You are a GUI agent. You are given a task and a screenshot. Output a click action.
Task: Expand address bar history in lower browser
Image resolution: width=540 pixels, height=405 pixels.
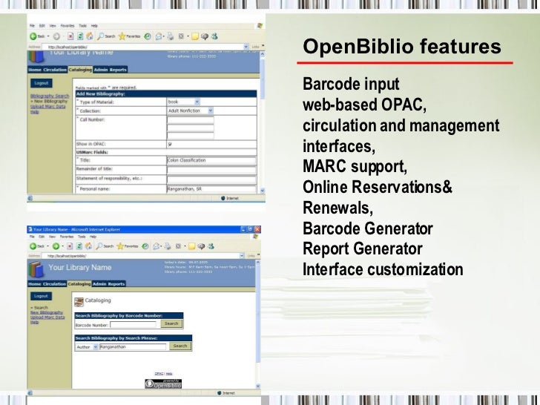pos(242,256)
